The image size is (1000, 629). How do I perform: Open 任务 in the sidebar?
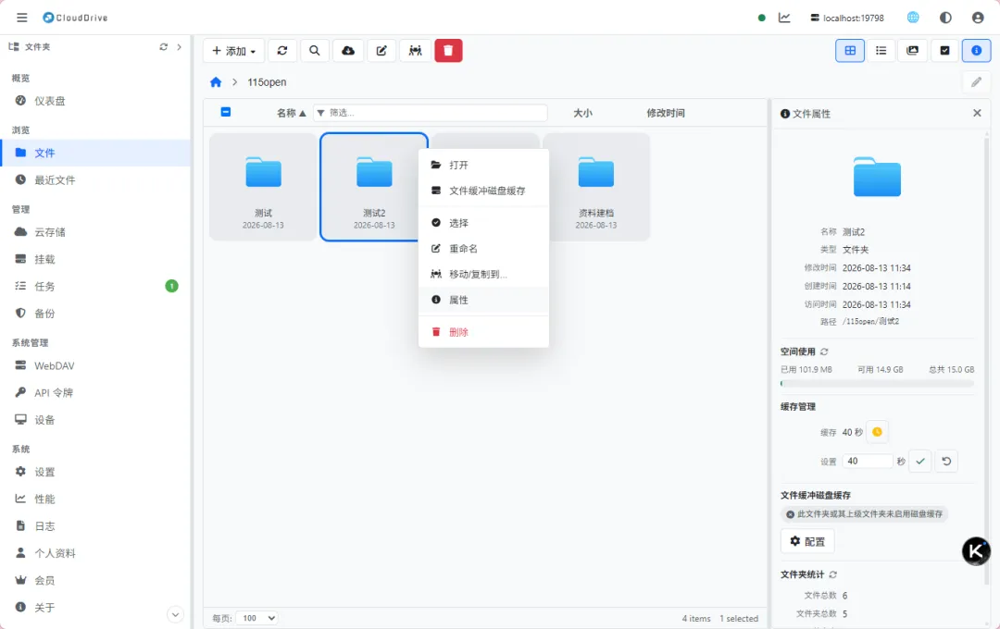[x=95, y=286]
